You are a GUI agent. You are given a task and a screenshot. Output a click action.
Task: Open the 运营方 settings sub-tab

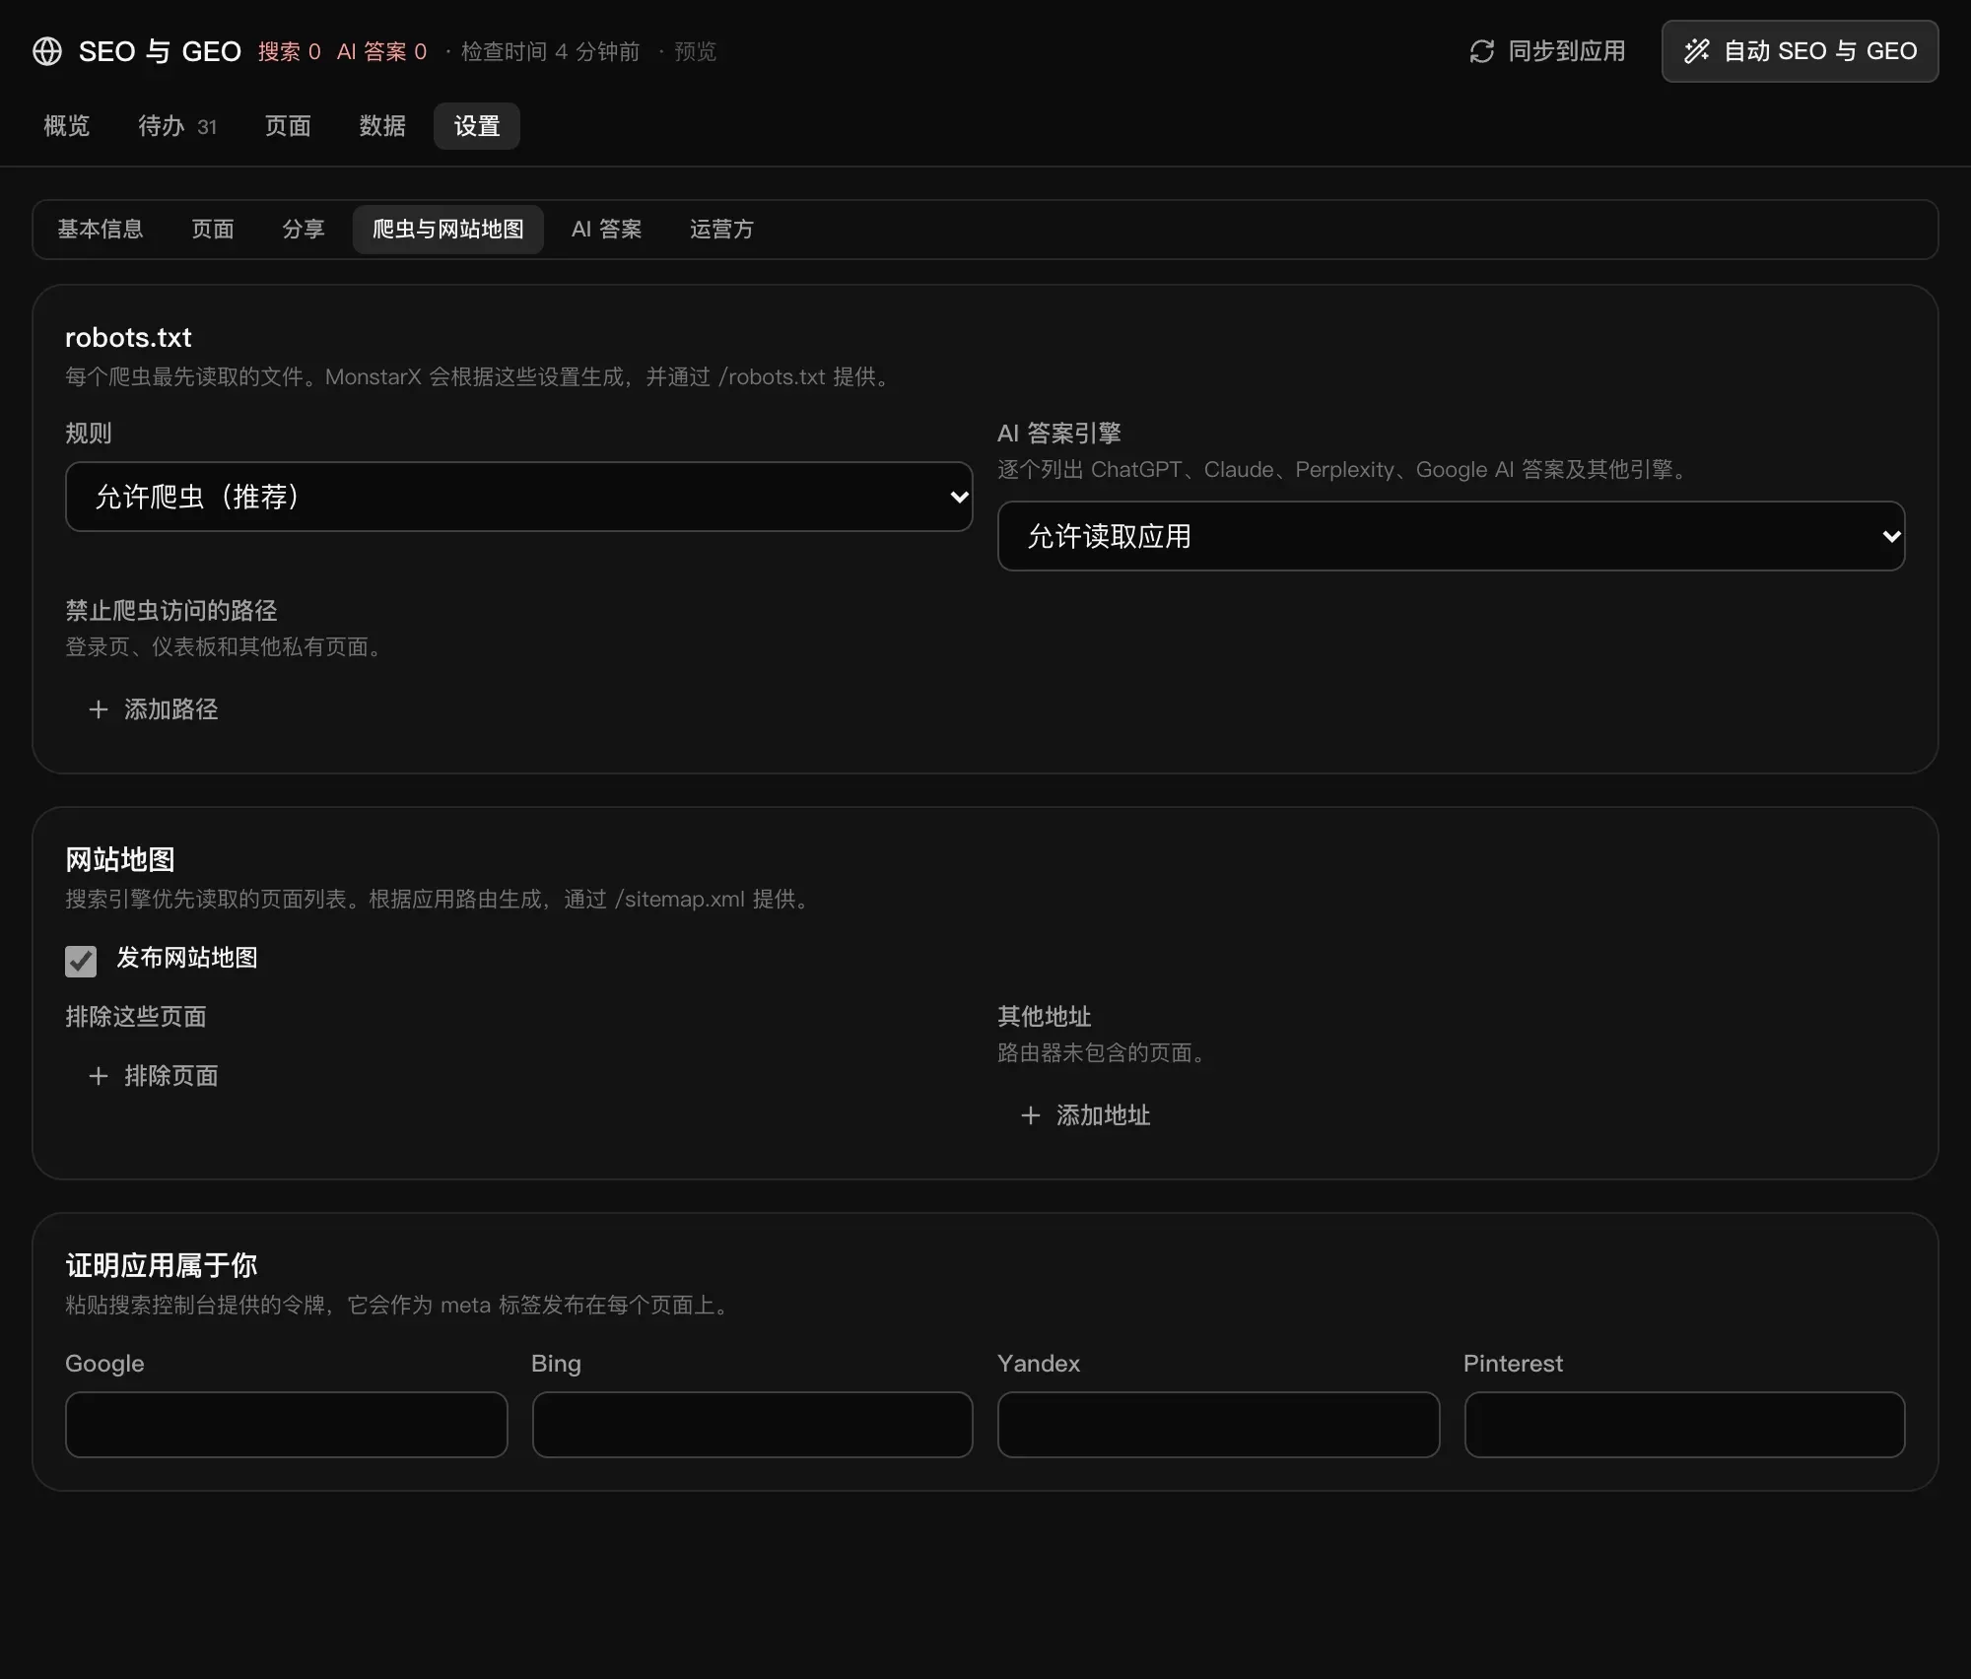click(722, 230)
